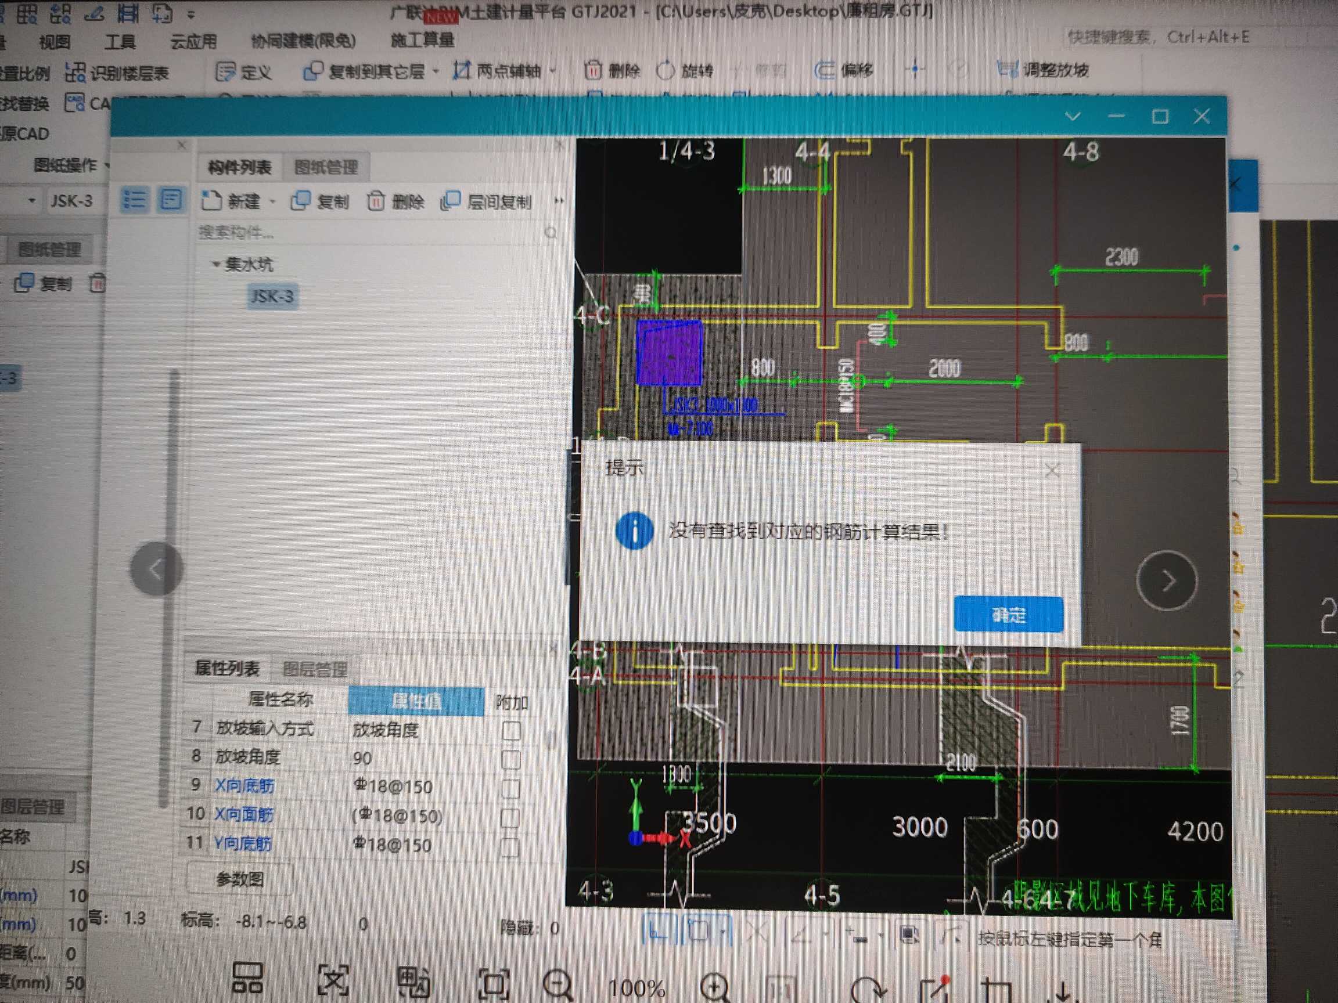
Task: Open the dropdown arrow next to 新建
Action: [273, 201]
